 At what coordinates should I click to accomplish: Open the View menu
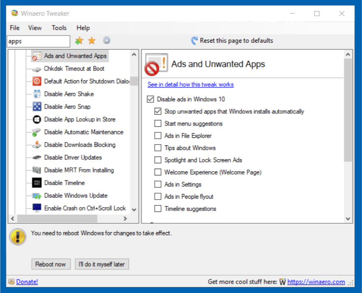click(35, 28)
